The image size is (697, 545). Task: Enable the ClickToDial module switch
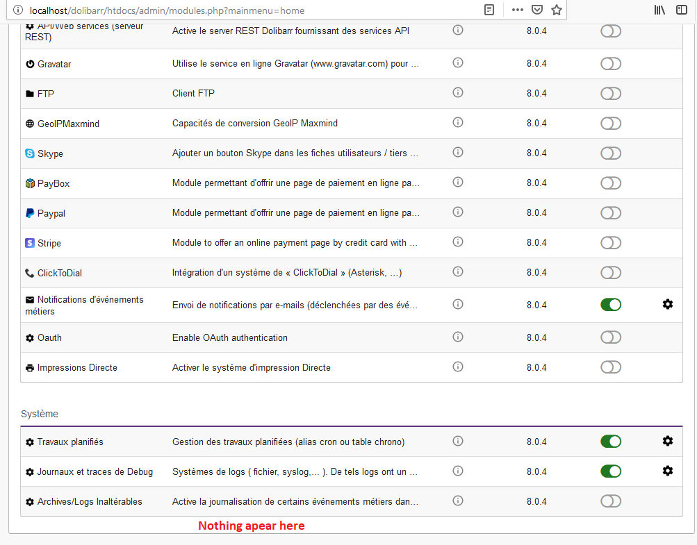click(x=610, y=273)
